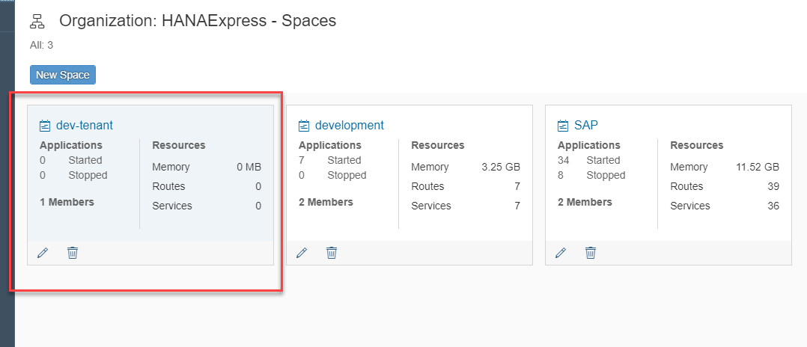
Task: Select the '2 Members' text in SAP card
Action: click(585, 202)
